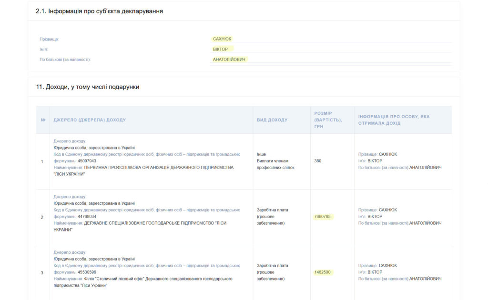The height and width of the screenshot is (300, 488).
Task: Select Заробітна плата income type in row 2
Action: click(x=272, y=210)
